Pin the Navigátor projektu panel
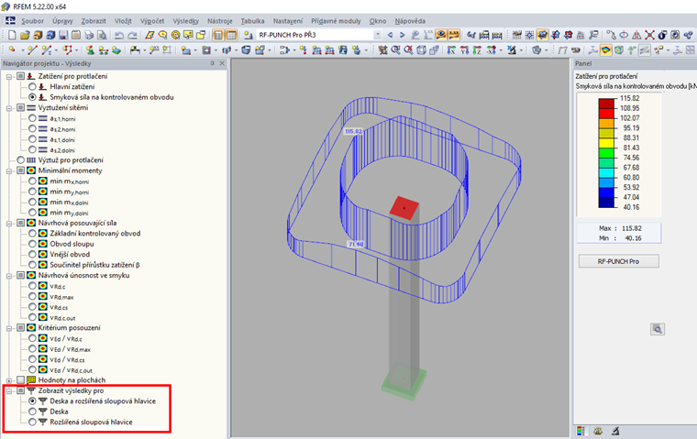The height and width of the screenshot is (439, 697). click(x=212, y=63)
